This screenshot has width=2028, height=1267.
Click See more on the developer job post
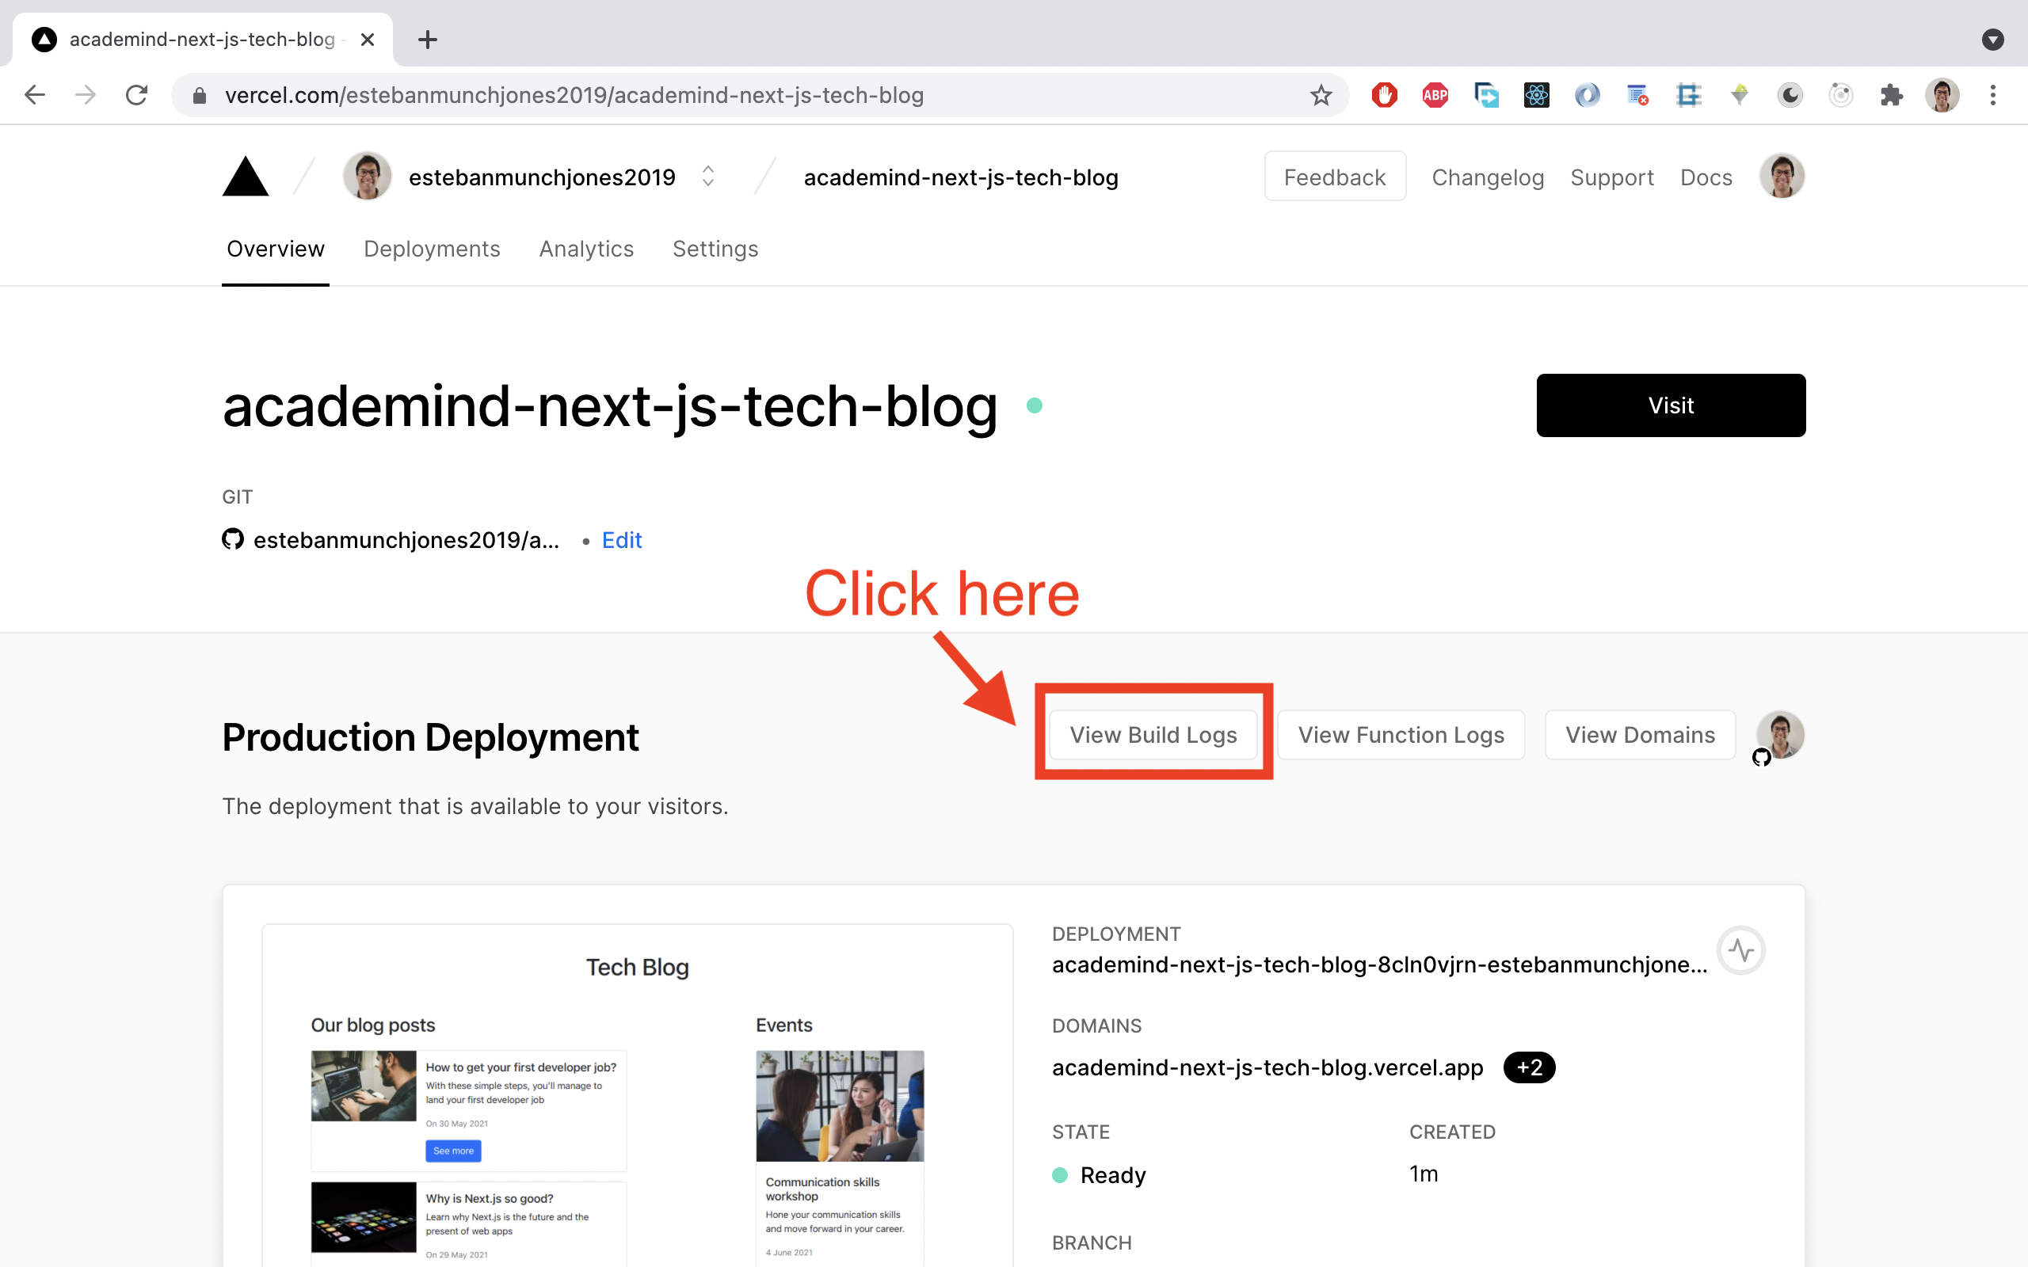point(452,1151)
